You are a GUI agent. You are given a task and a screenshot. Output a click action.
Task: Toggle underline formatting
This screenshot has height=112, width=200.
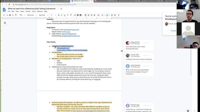coord(65,15)
